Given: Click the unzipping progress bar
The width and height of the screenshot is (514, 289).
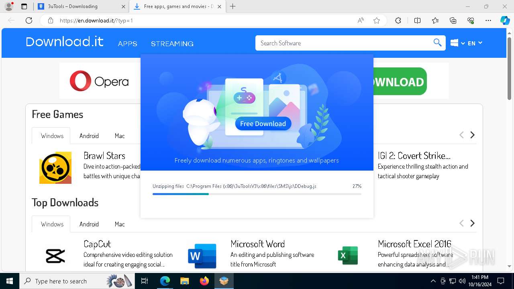Looking at the screenshot, I should click(x=257, y=194).
